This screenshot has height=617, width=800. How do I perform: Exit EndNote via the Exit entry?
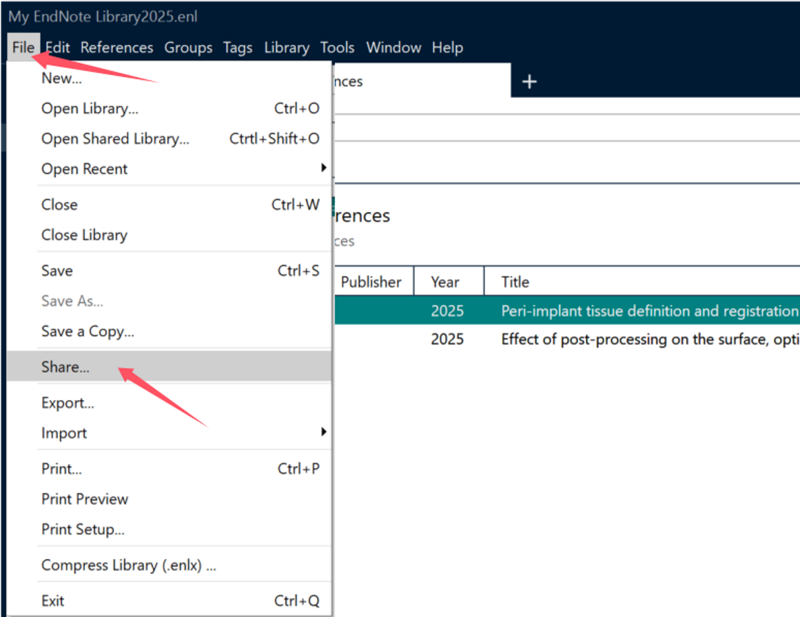(x=53, y=600)
